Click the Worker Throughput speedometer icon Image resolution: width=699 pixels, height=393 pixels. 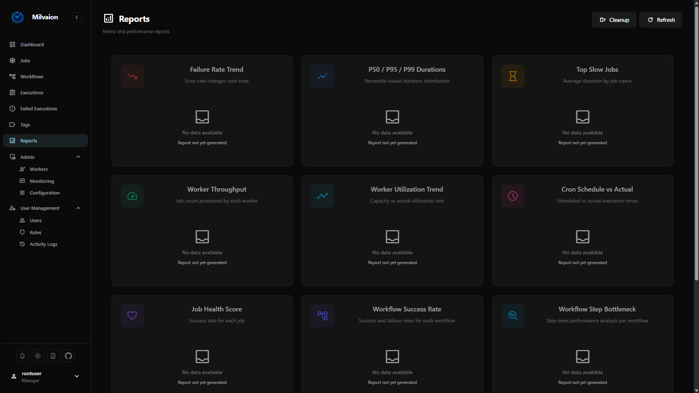132,196
